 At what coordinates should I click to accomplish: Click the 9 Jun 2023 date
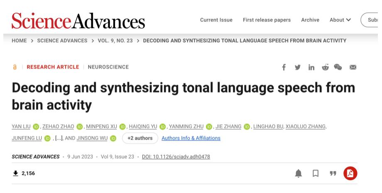[80, 157]
